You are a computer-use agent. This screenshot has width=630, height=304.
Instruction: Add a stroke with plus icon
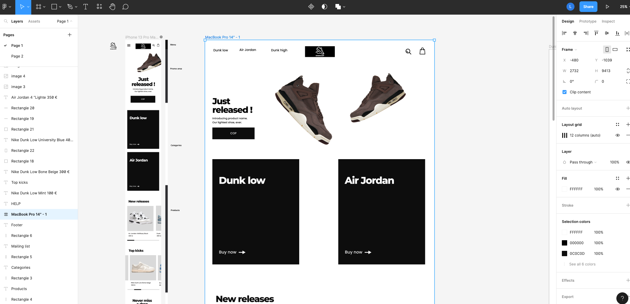pyautogui.click(x=628, y=205)
